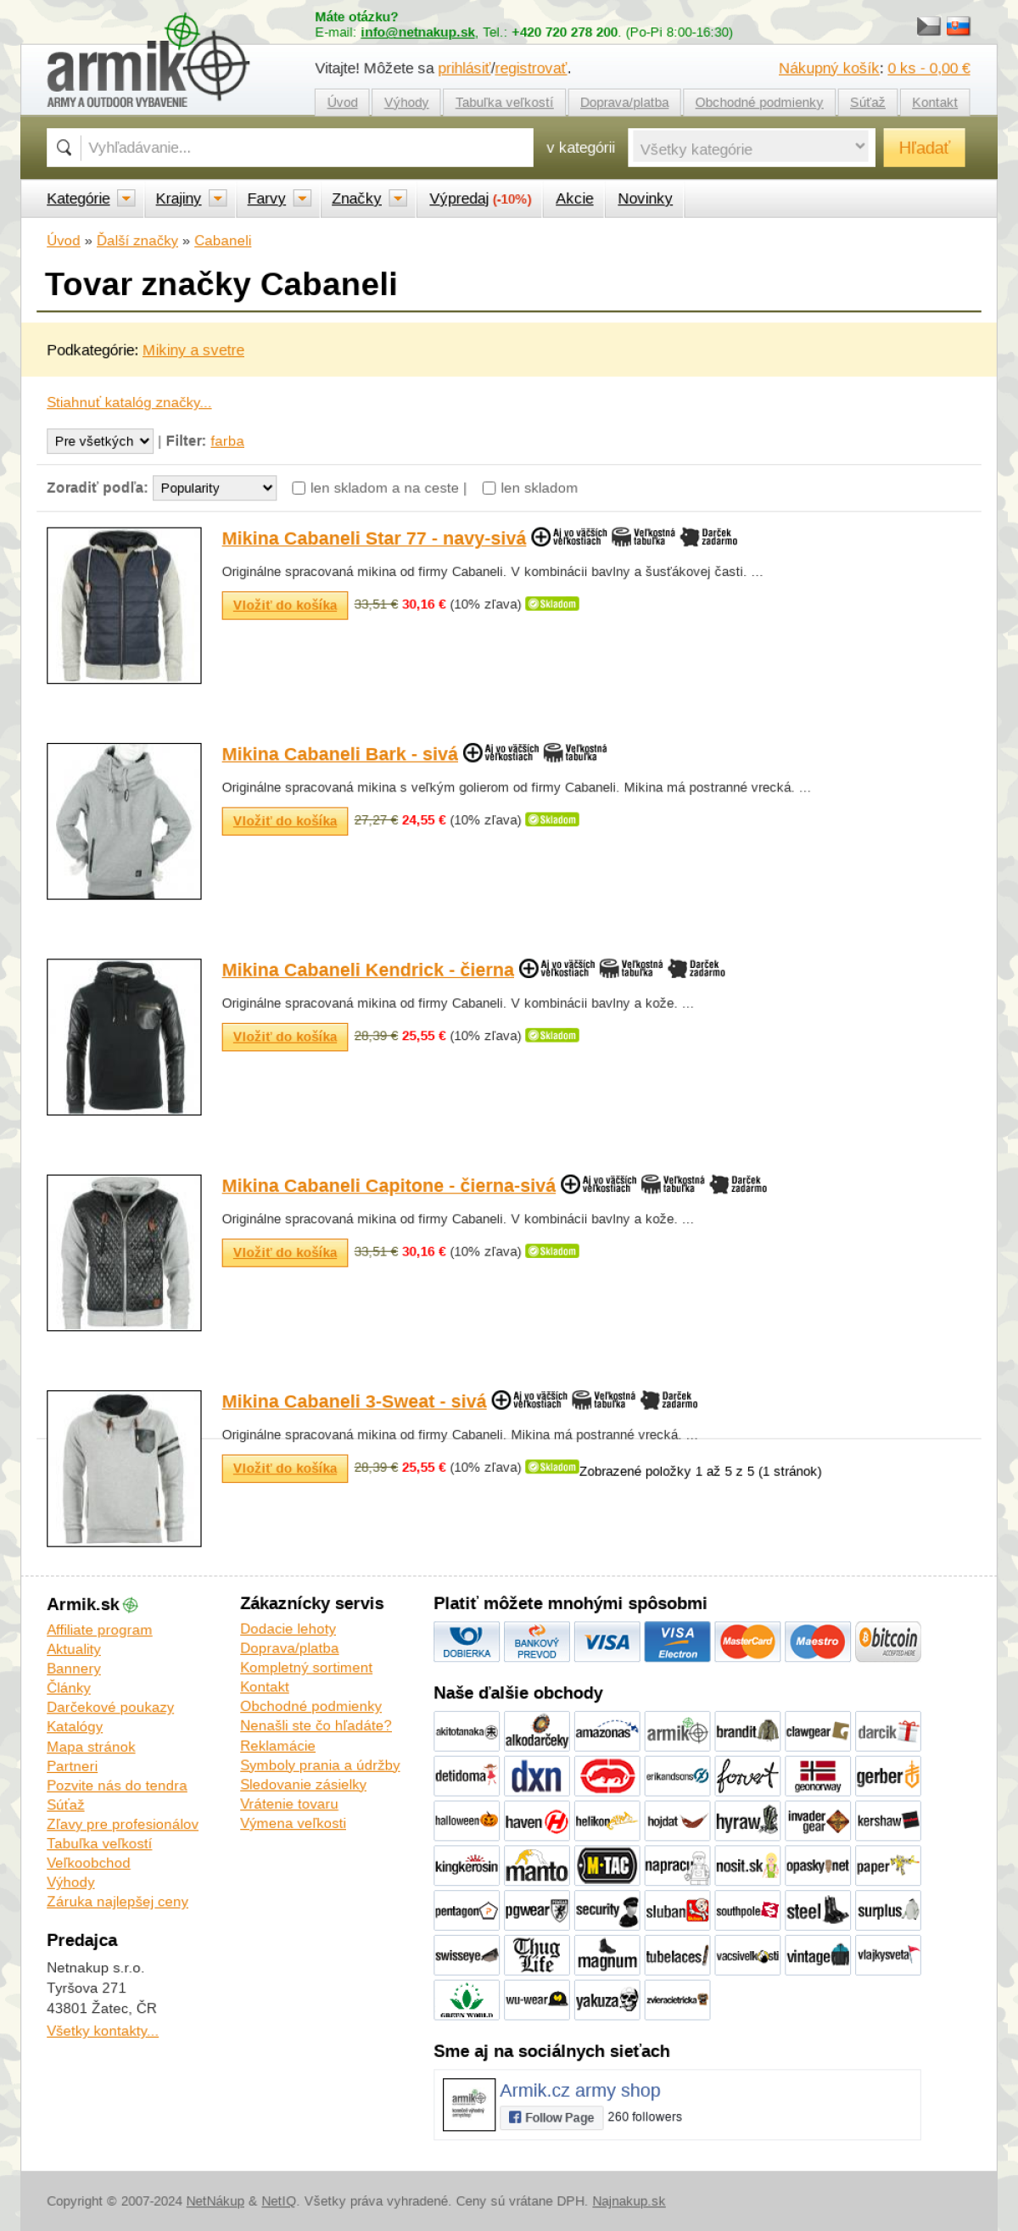
Task: Click the search magnifier icon
Action: [64, 148]
